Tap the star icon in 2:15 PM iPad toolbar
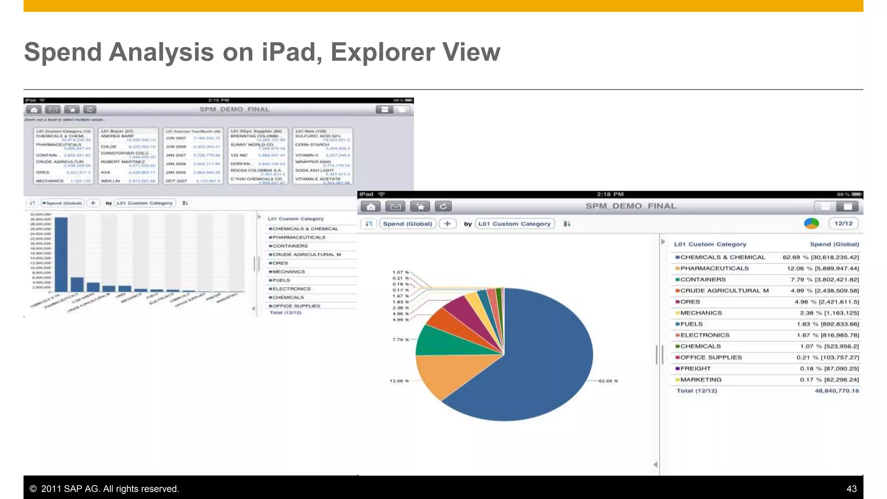The width and height of the screenshot is (887, 499). click(x=72, y=110)
